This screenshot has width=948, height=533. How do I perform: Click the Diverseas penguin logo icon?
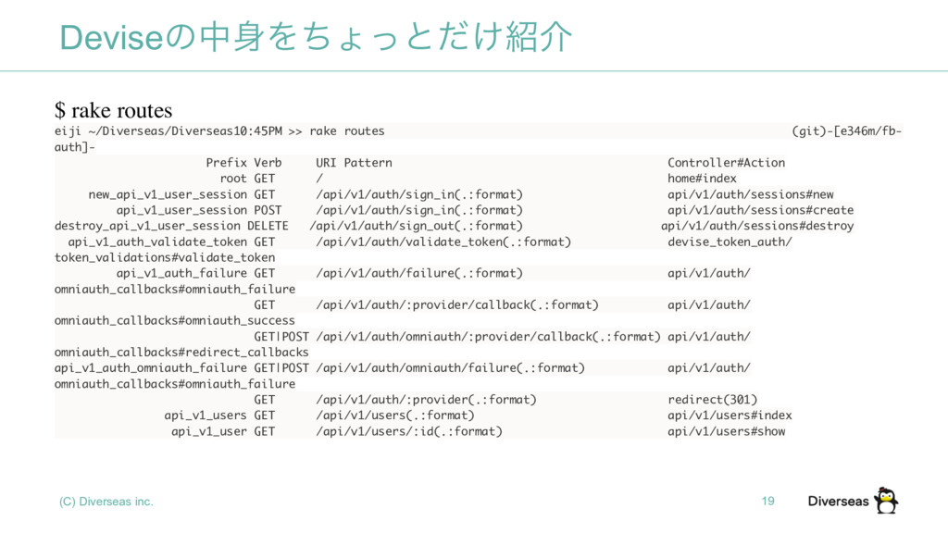pyautogui.click(x=886, y=501)
